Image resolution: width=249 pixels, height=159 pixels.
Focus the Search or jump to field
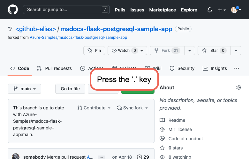click(x=66, y=10)
